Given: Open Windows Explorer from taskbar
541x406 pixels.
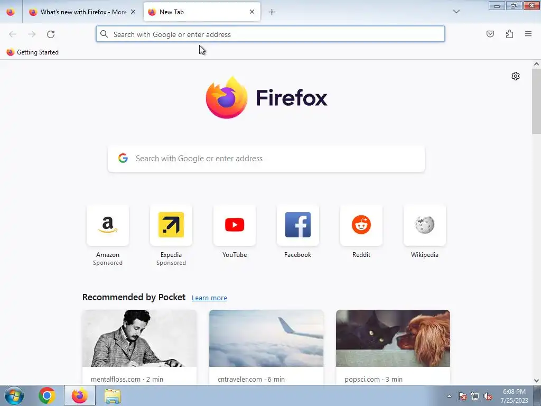Looking at the screenshot, I should [x=113, y=396].
